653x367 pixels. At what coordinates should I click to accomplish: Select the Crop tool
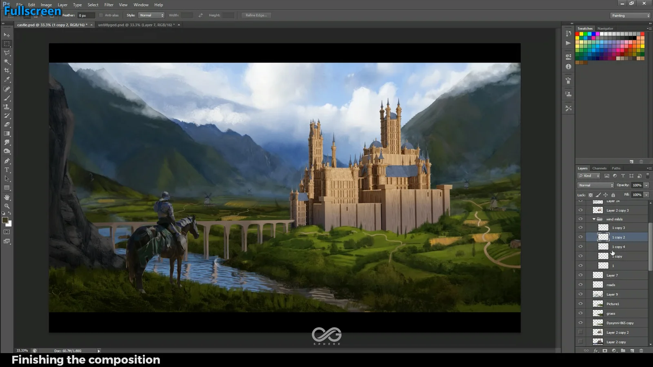pos(7,69)
